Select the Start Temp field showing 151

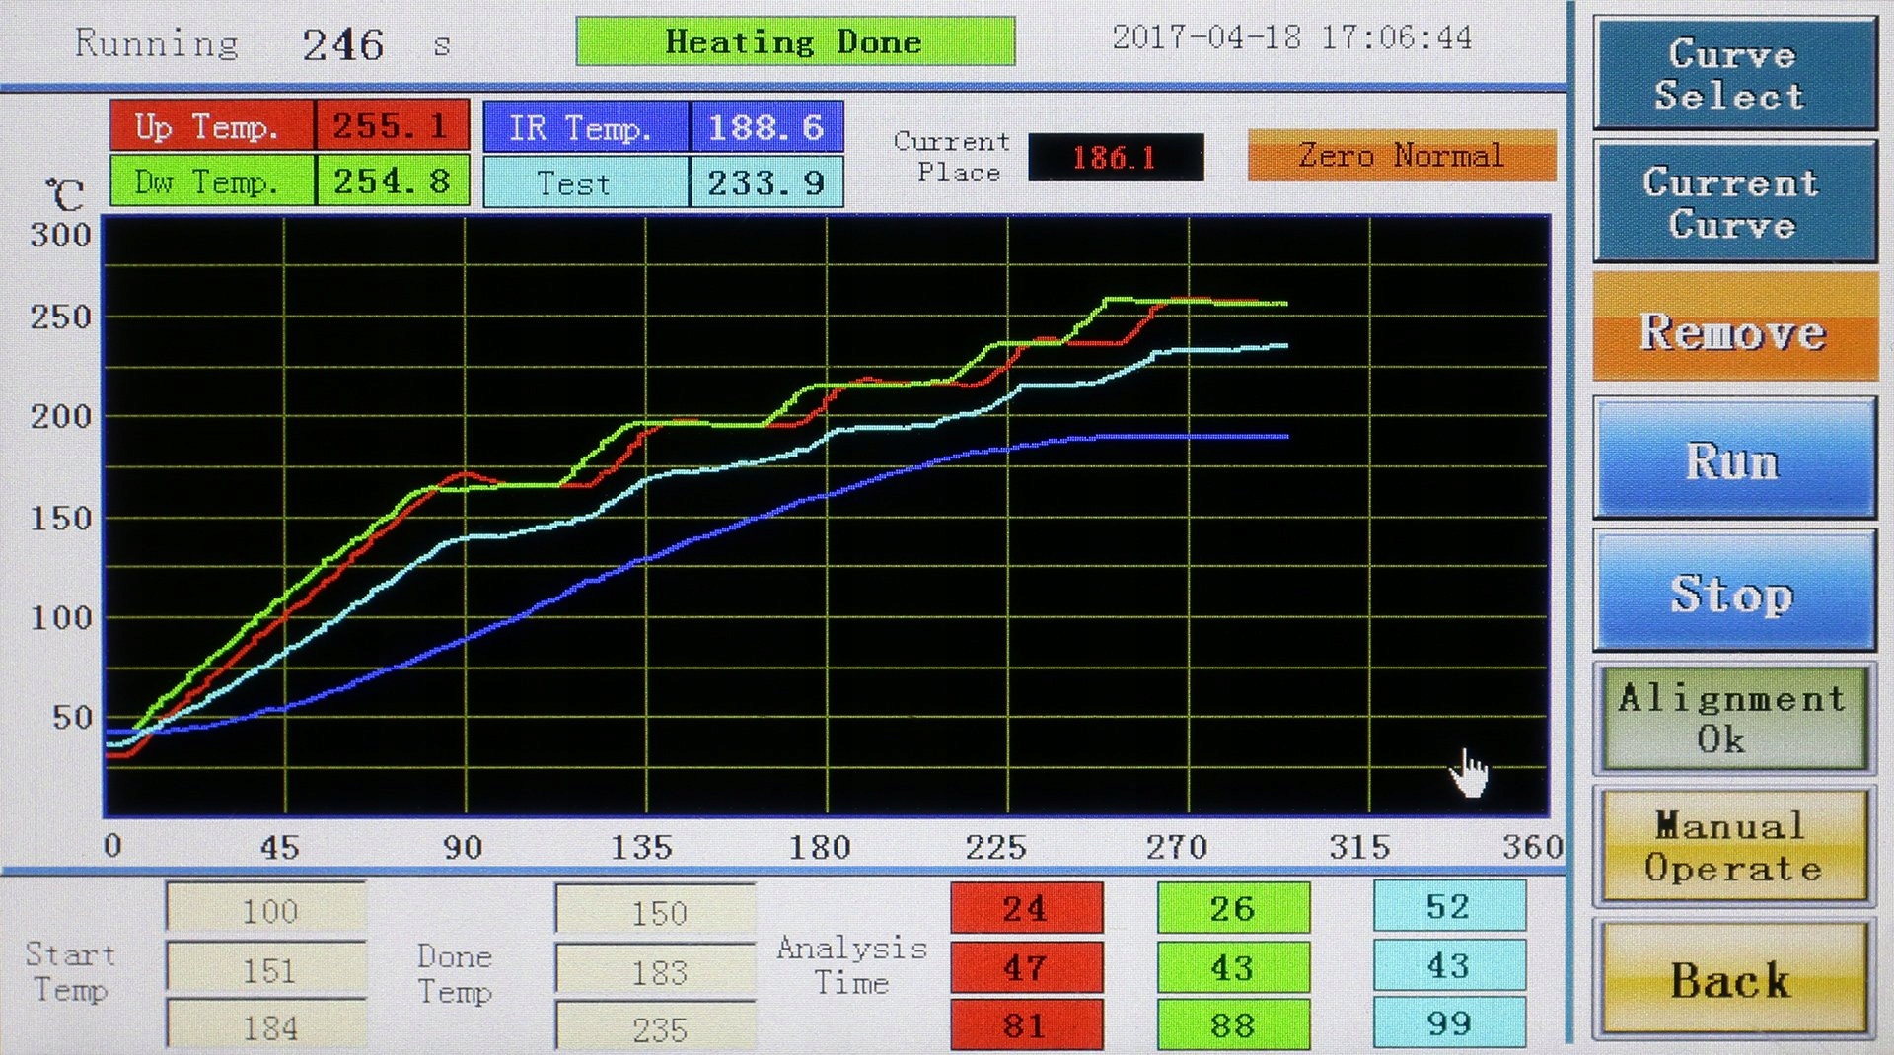[266, 968]
